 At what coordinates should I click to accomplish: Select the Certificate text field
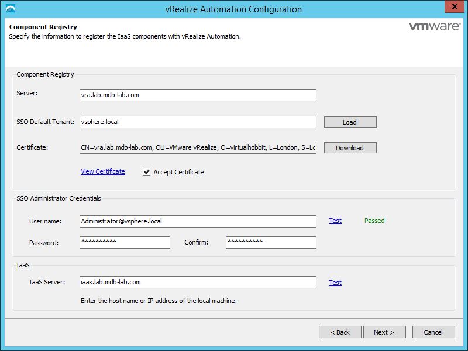(x=198, y=148)
